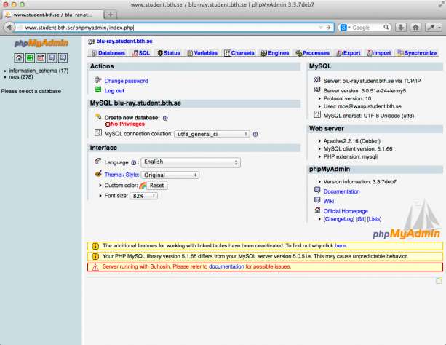Click the browser home icon

click(x=415, y=28)
